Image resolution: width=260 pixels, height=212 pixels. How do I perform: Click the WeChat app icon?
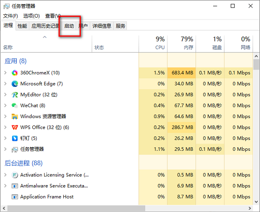tap(14, 106)
